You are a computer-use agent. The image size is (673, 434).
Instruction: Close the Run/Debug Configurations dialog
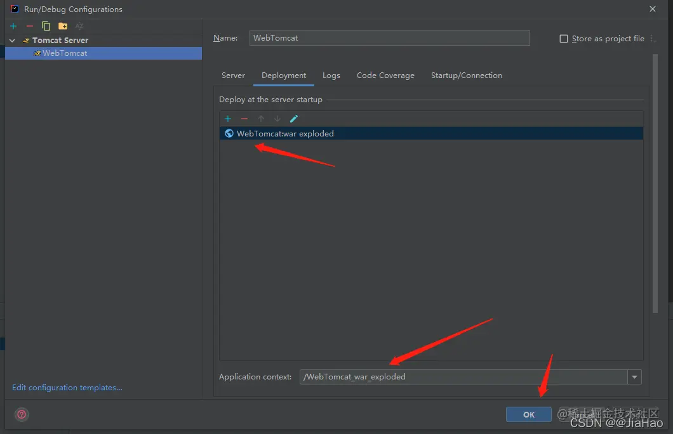(x=653, y=9)
